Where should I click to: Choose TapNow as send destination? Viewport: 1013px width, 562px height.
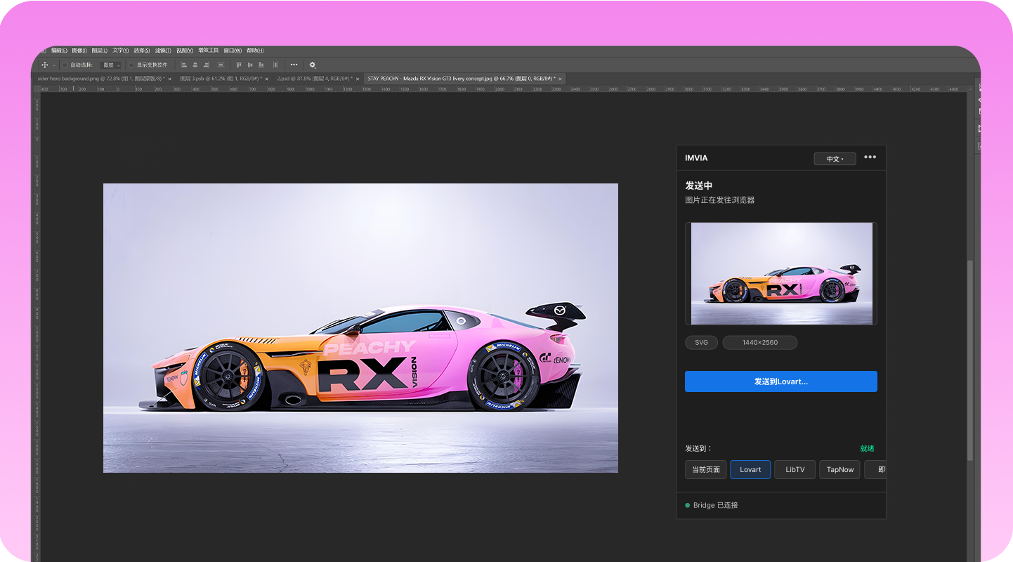click(839, 469)
